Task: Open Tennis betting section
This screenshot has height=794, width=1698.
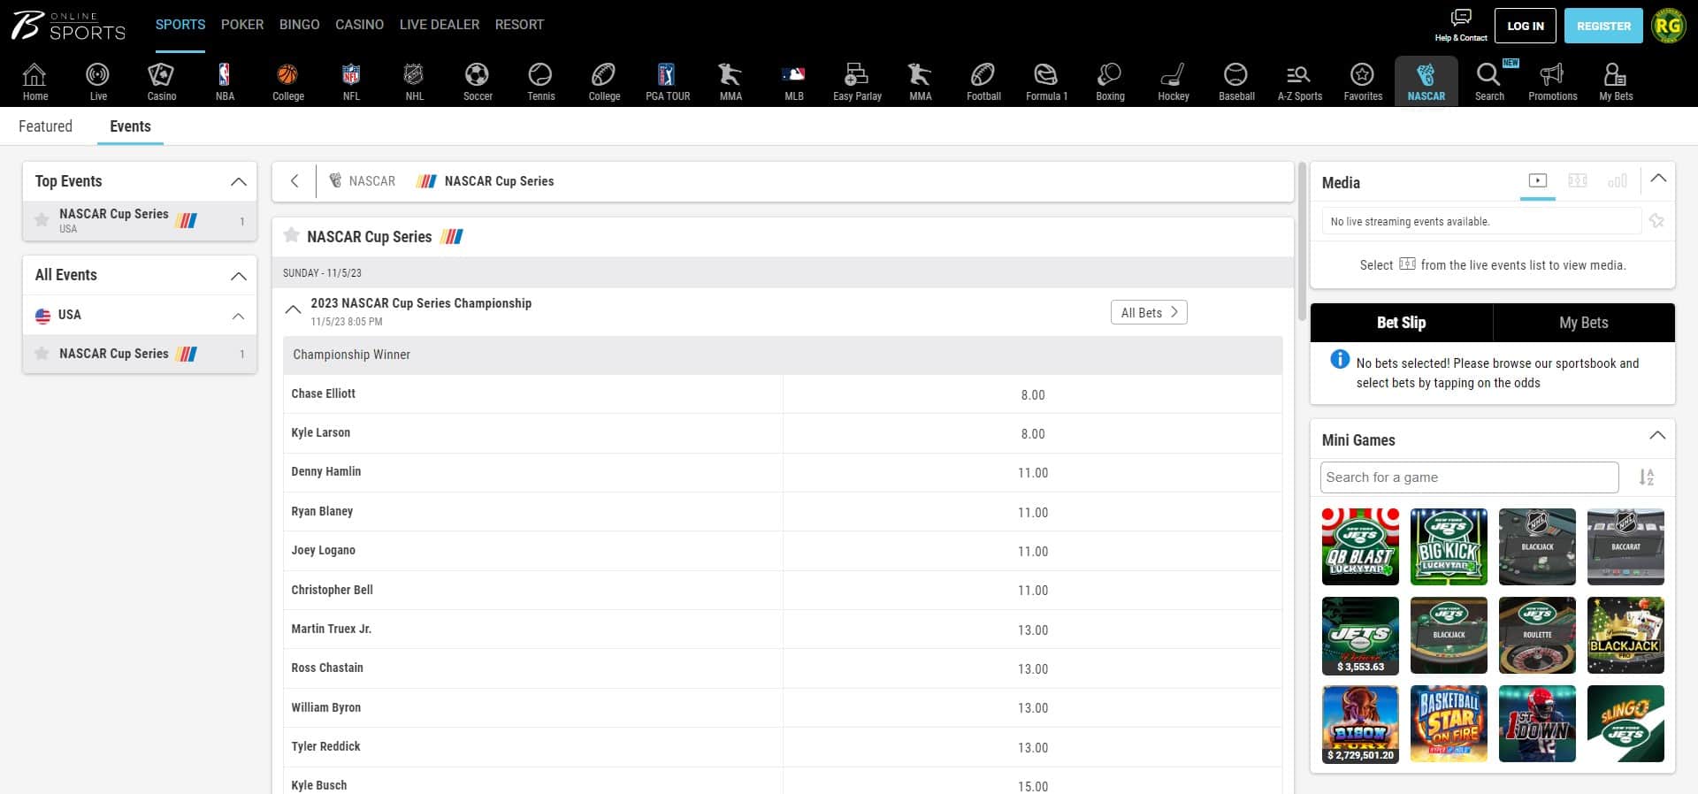Action: (540, 82)
